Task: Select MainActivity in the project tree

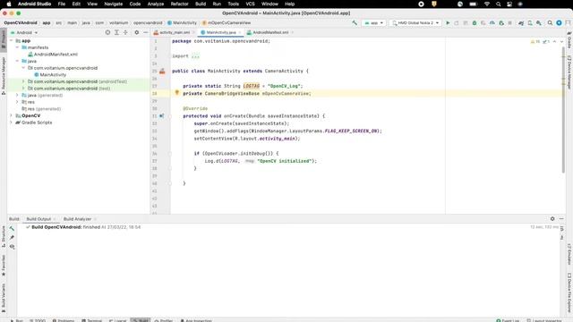Action: [x=50, y=75]
